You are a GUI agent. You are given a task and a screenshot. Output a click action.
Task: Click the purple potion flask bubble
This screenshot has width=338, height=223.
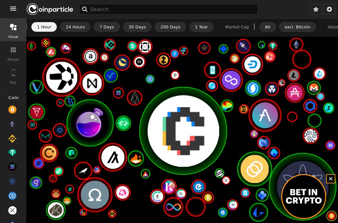coord(90,123)
